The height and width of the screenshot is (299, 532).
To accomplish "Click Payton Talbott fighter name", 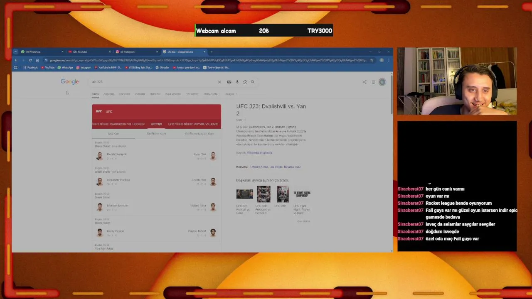I will 197,231.
